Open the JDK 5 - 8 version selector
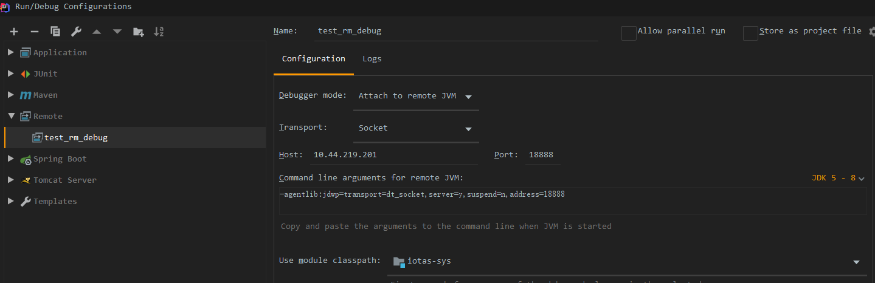The height and width of the screenshot is (283, 875). (x=838, y=178)
